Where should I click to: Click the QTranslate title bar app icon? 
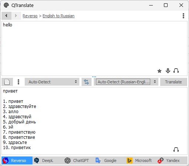point(6,5)
